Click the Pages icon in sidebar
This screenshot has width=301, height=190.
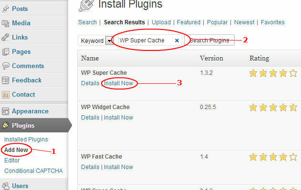(x=6, y=52)
